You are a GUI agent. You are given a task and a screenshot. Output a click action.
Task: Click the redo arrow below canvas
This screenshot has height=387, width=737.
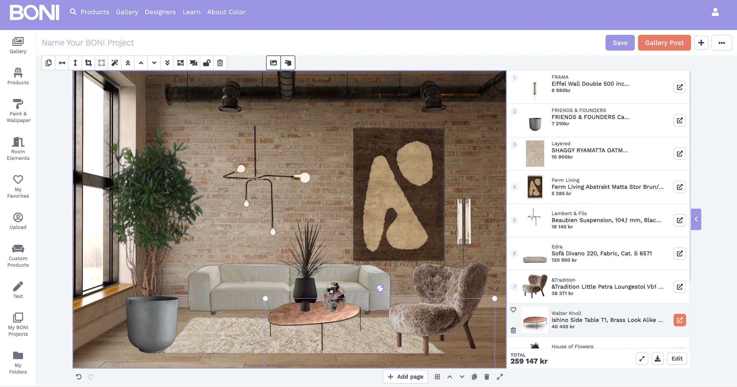click(91, 377)
